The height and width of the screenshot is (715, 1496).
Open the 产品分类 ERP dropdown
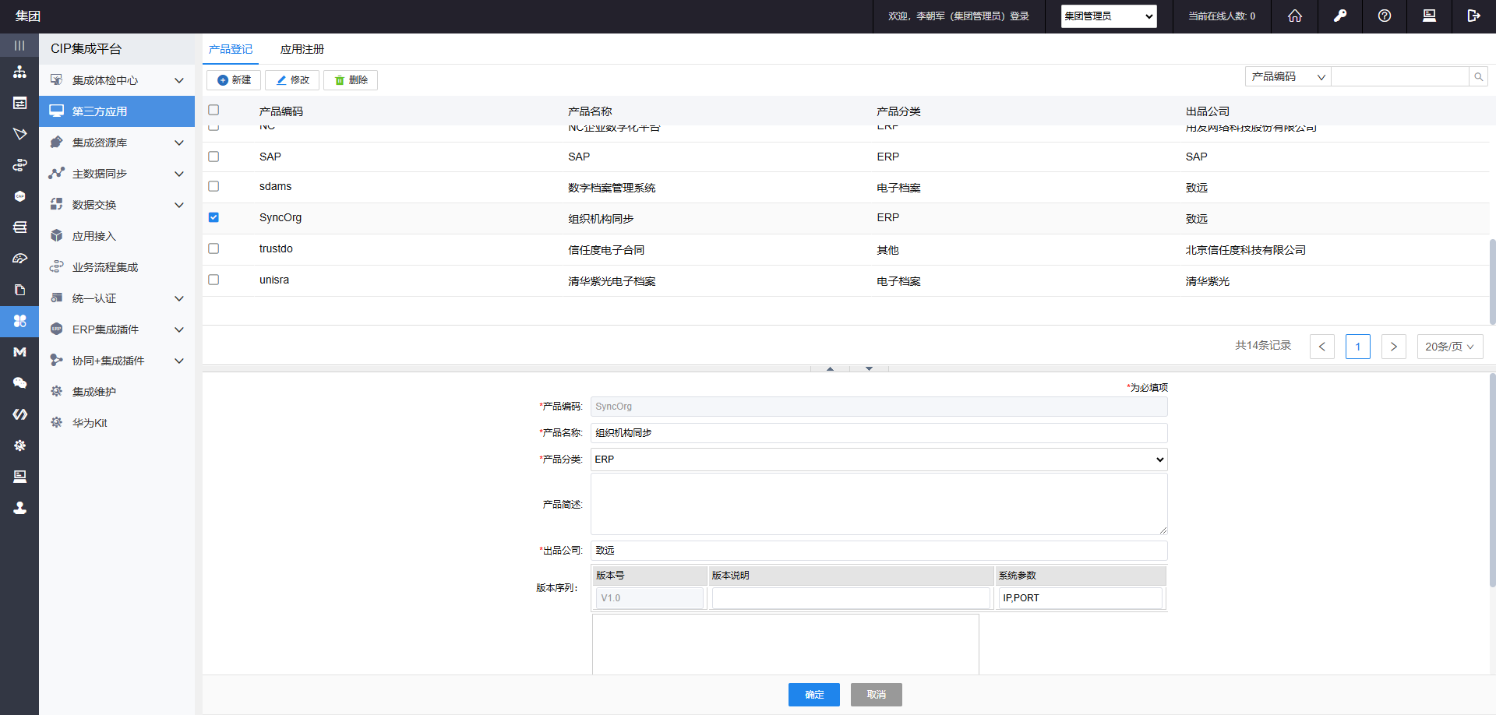[878, 460]
